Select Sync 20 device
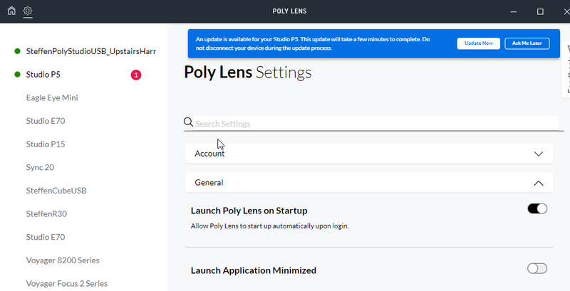This screenshot has width=570, height=291. tap(40, 167)
